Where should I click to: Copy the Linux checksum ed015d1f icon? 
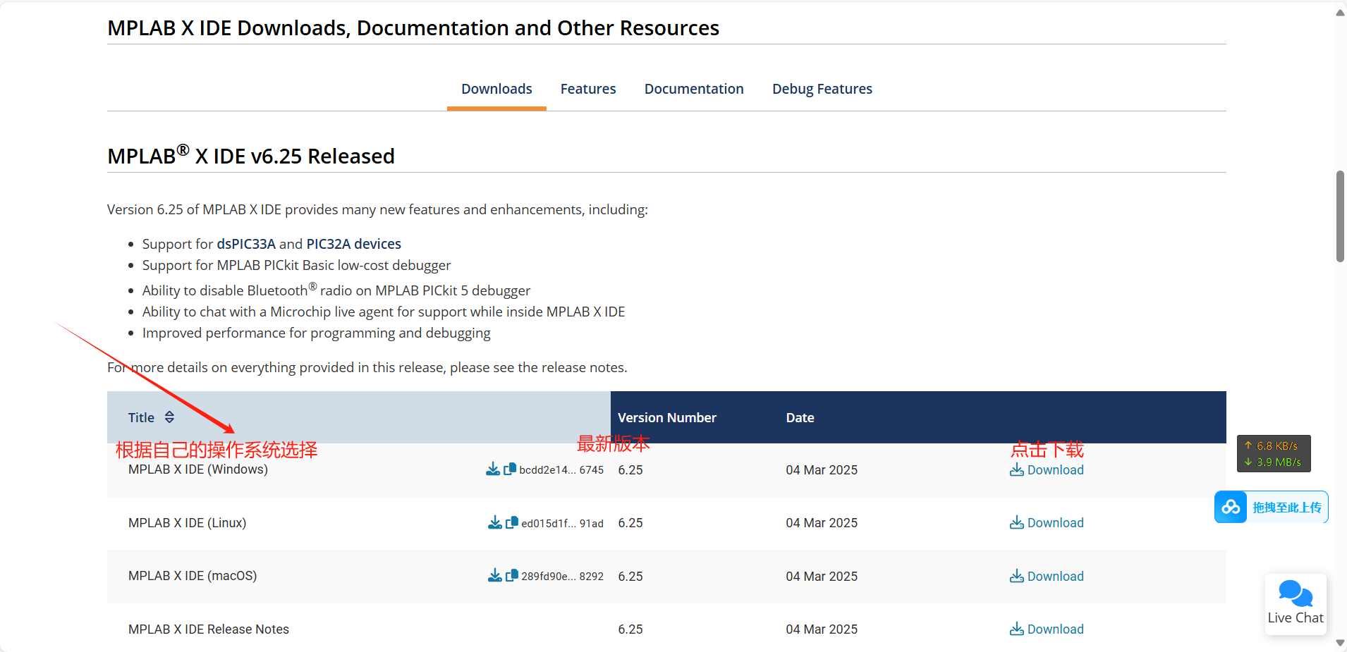click(x=512, y=522)
